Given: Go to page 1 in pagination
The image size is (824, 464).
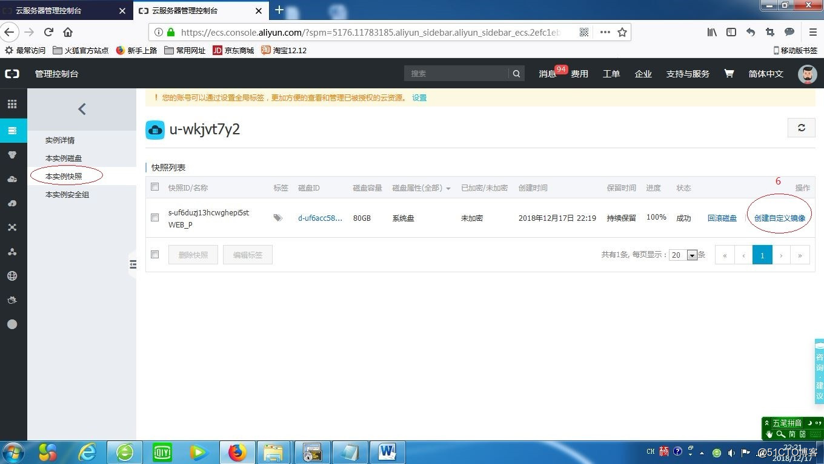Looking at the screenshot, I should (762, 255).
